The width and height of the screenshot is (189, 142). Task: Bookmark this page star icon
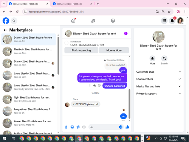point(169,12)
